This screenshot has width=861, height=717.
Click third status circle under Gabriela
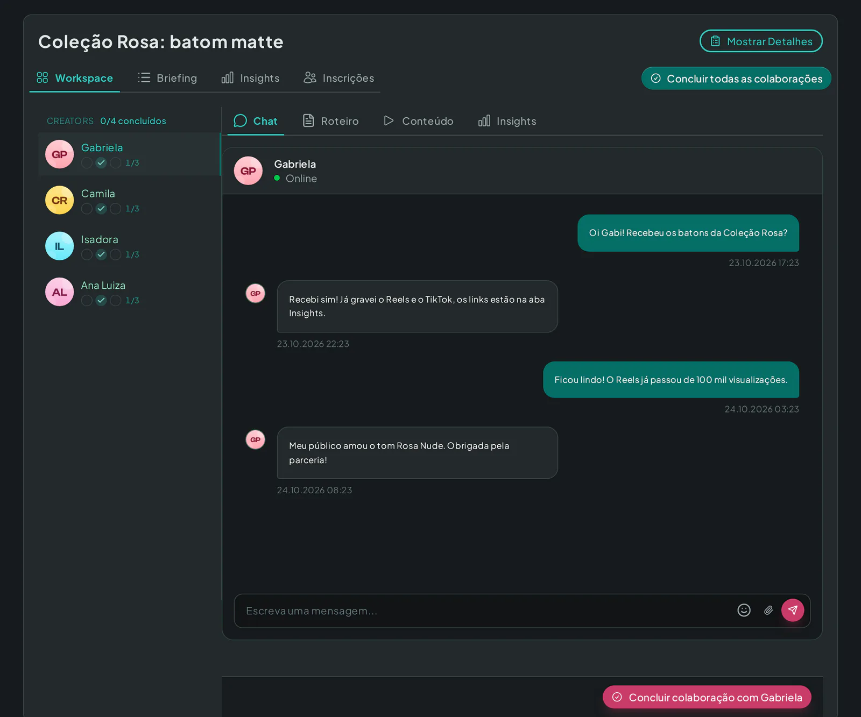[x=115, y=163]
